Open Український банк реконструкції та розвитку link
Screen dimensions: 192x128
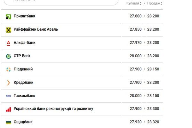(53, 109)
